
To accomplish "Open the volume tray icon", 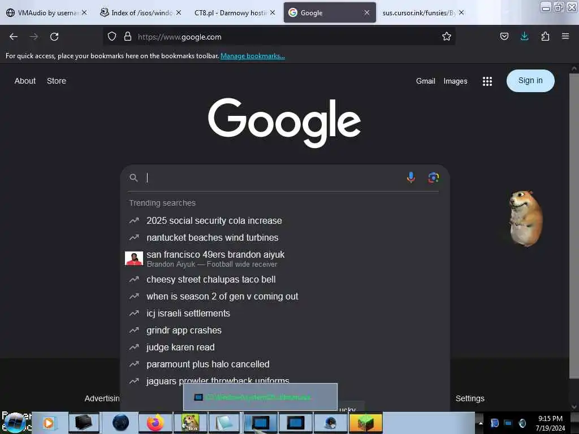I will coord(522,423).
